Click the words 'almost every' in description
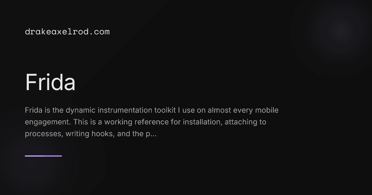 click(x=228, y=110)
